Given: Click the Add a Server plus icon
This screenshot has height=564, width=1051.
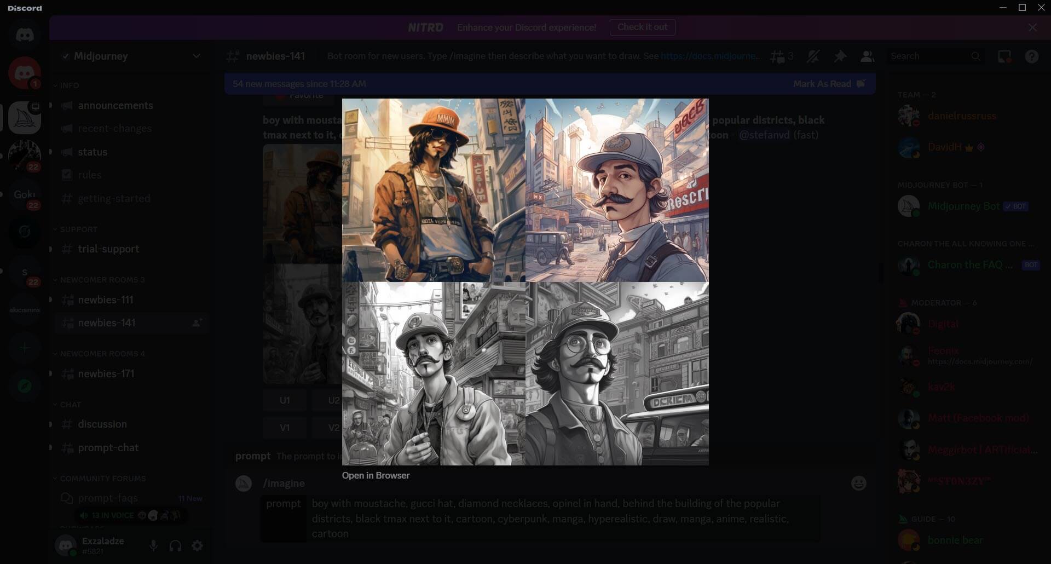Looking at the screenshot, I should click(25, 348).
